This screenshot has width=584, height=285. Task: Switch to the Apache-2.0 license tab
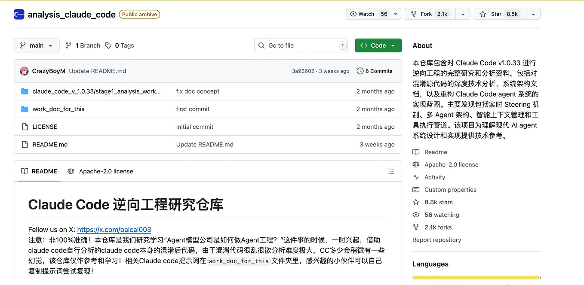coord(100,171)
